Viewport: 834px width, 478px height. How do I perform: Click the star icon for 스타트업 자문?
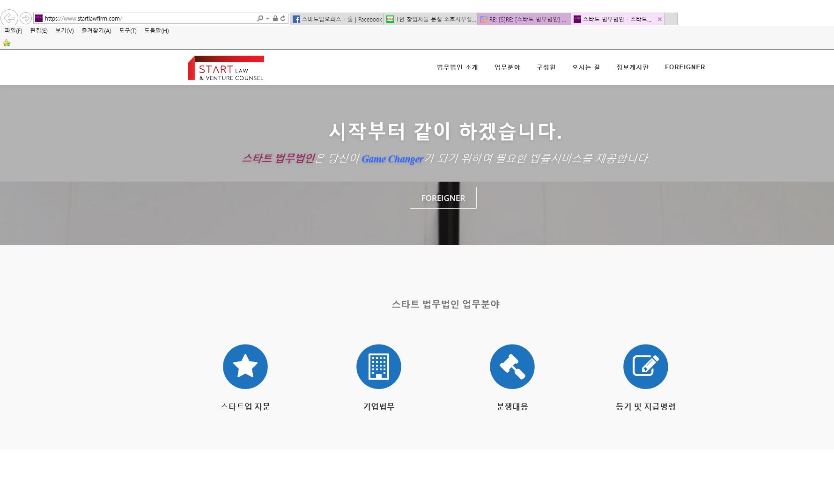[245, 367]
